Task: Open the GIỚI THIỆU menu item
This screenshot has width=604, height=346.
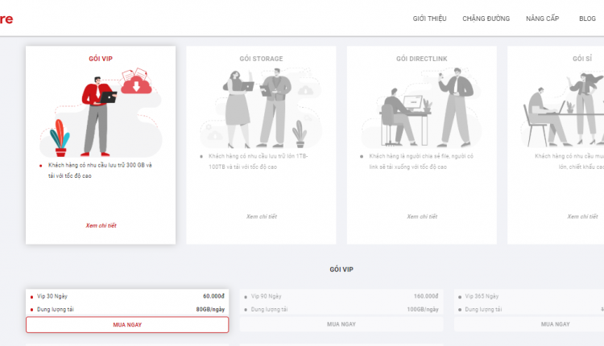Action: tap(429, 19)
